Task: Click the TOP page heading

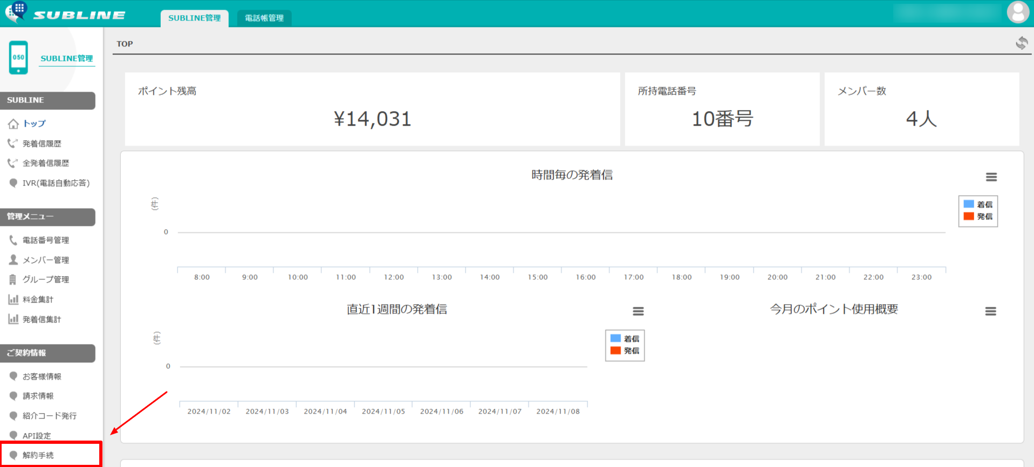Action: point(125,44)
